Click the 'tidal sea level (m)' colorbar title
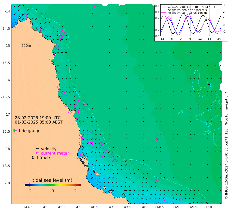229x212 pixels. point(52,180)
